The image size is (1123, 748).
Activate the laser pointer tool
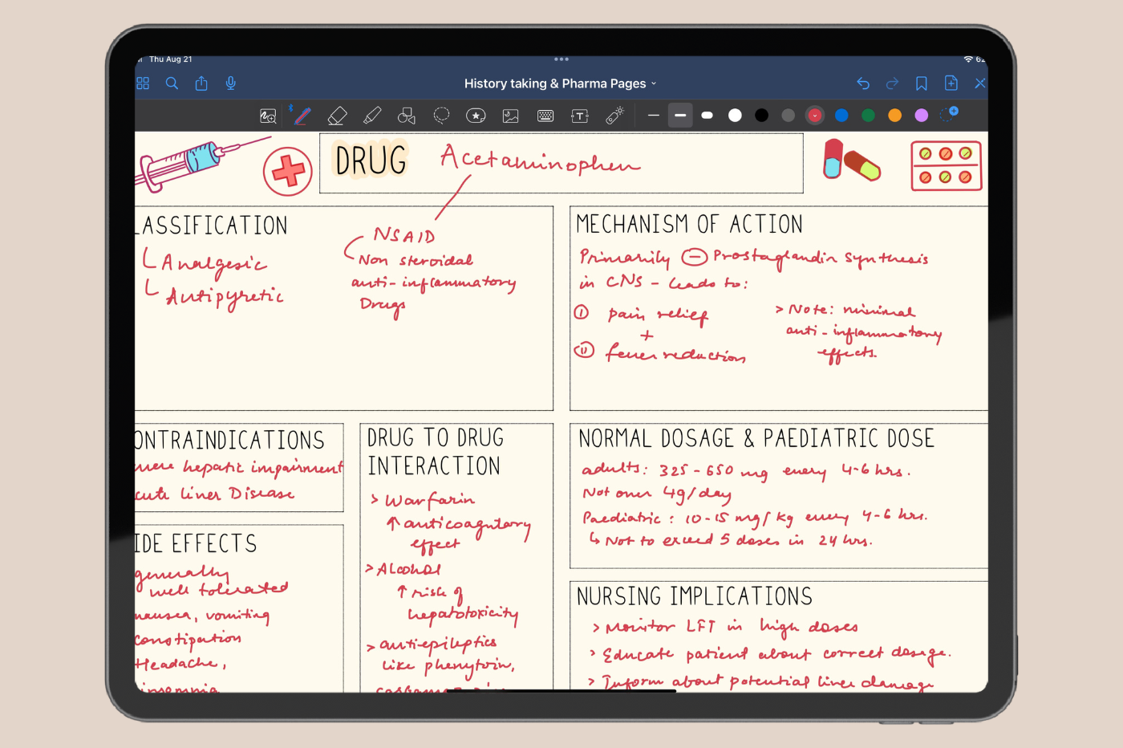click(614, 116)
